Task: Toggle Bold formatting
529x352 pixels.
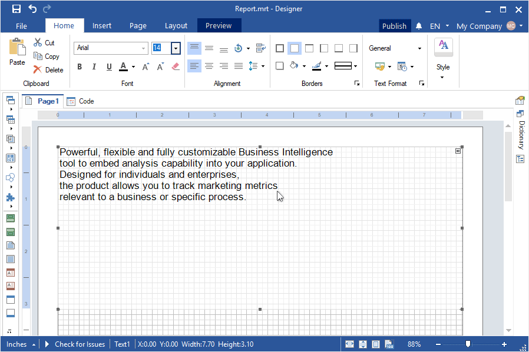Action: tap(80, 67)
